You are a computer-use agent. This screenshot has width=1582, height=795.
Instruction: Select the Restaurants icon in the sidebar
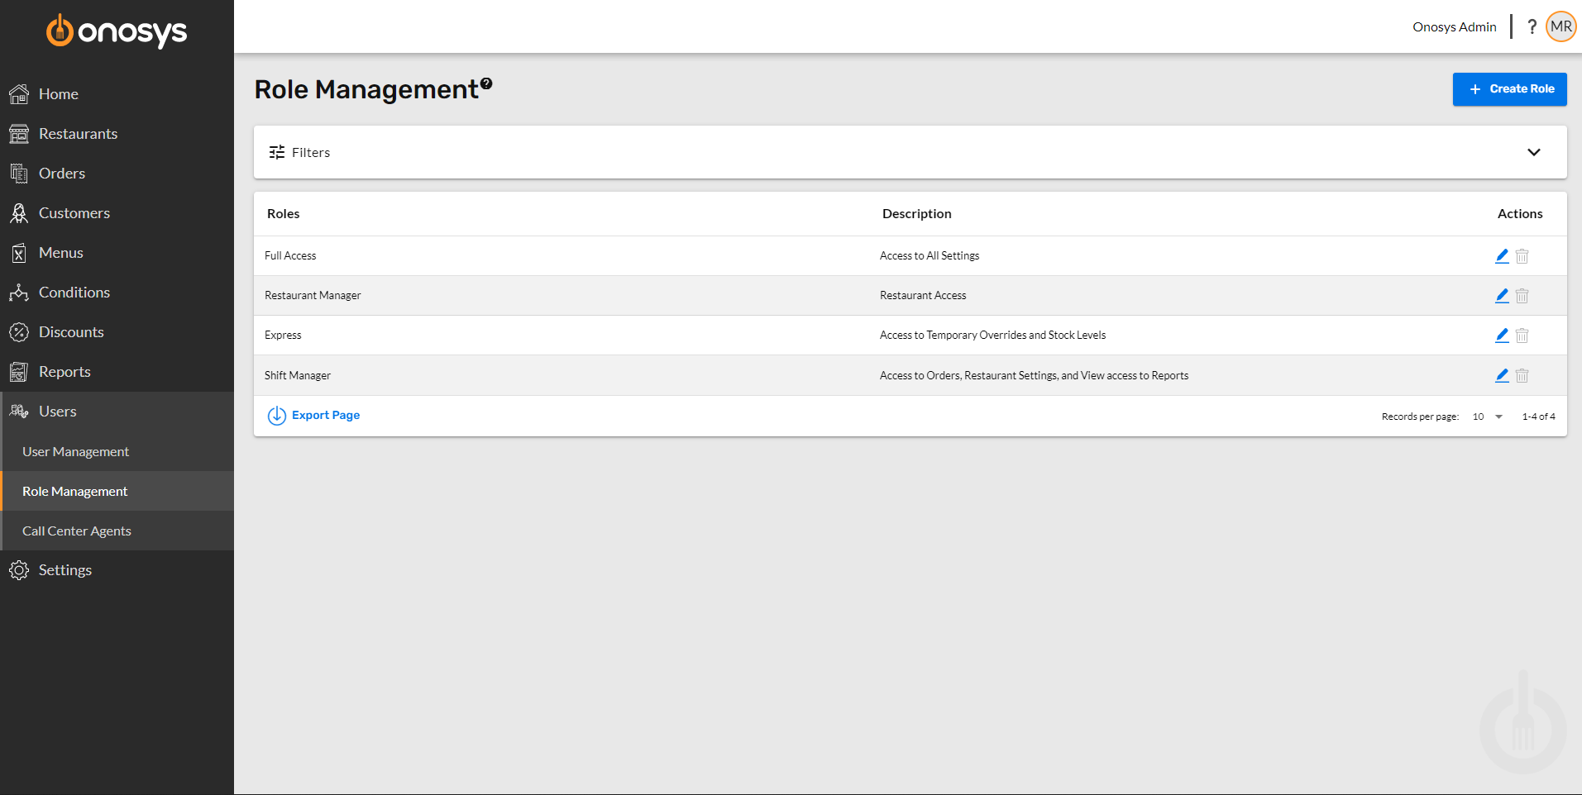pos(20,133)
